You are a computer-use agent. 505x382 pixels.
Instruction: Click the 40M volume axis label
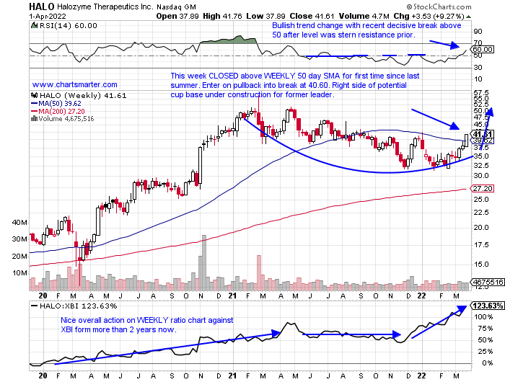[x=19, y=223]
